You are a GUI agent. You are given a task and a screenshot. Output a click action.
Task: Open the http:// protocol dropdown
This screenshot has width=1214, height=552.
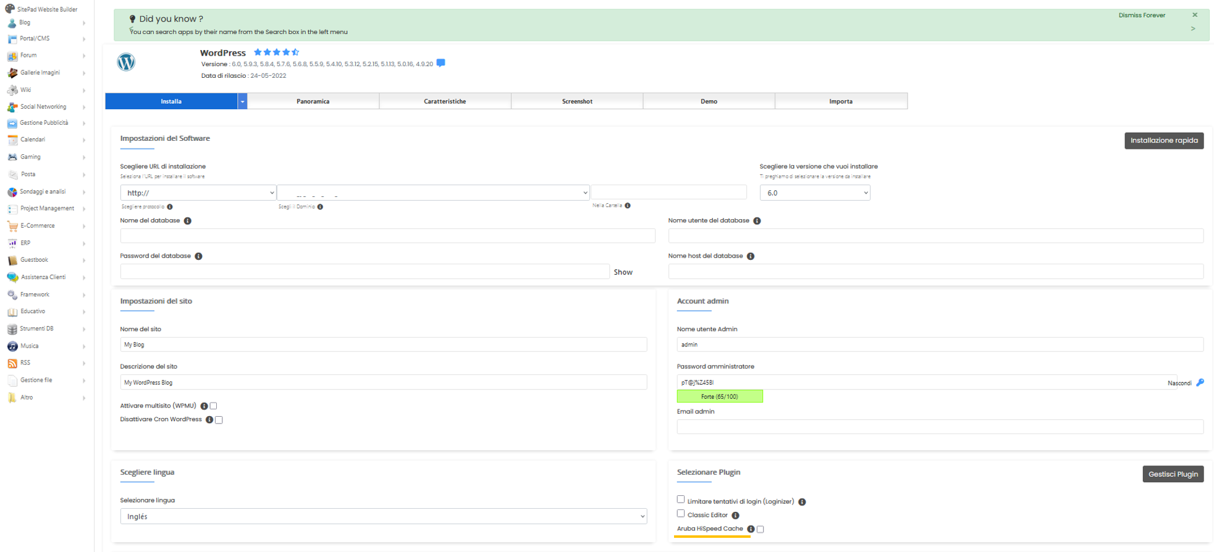point(198,193)
